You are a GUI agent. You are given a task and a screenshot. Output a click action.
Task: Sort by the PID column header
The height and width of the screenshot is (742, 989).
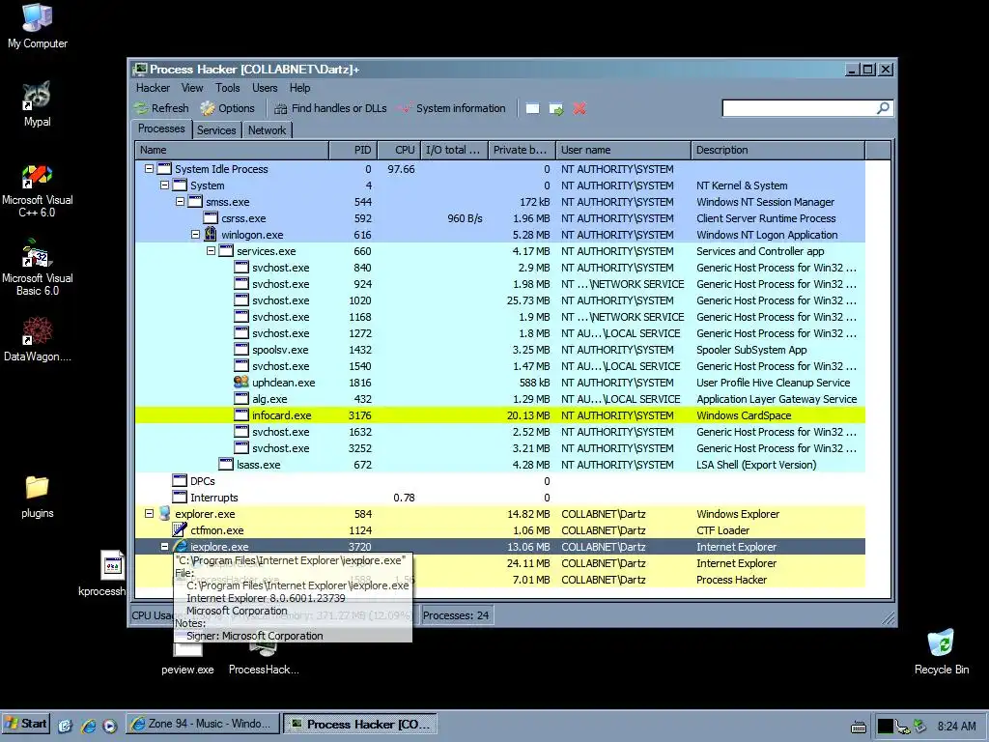(353, 150)
